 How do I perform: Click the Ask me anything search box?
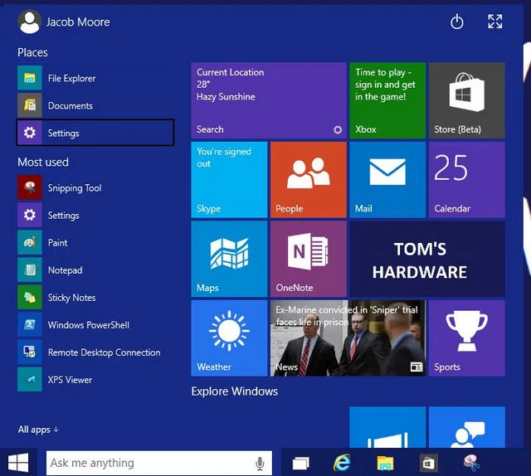158,463
